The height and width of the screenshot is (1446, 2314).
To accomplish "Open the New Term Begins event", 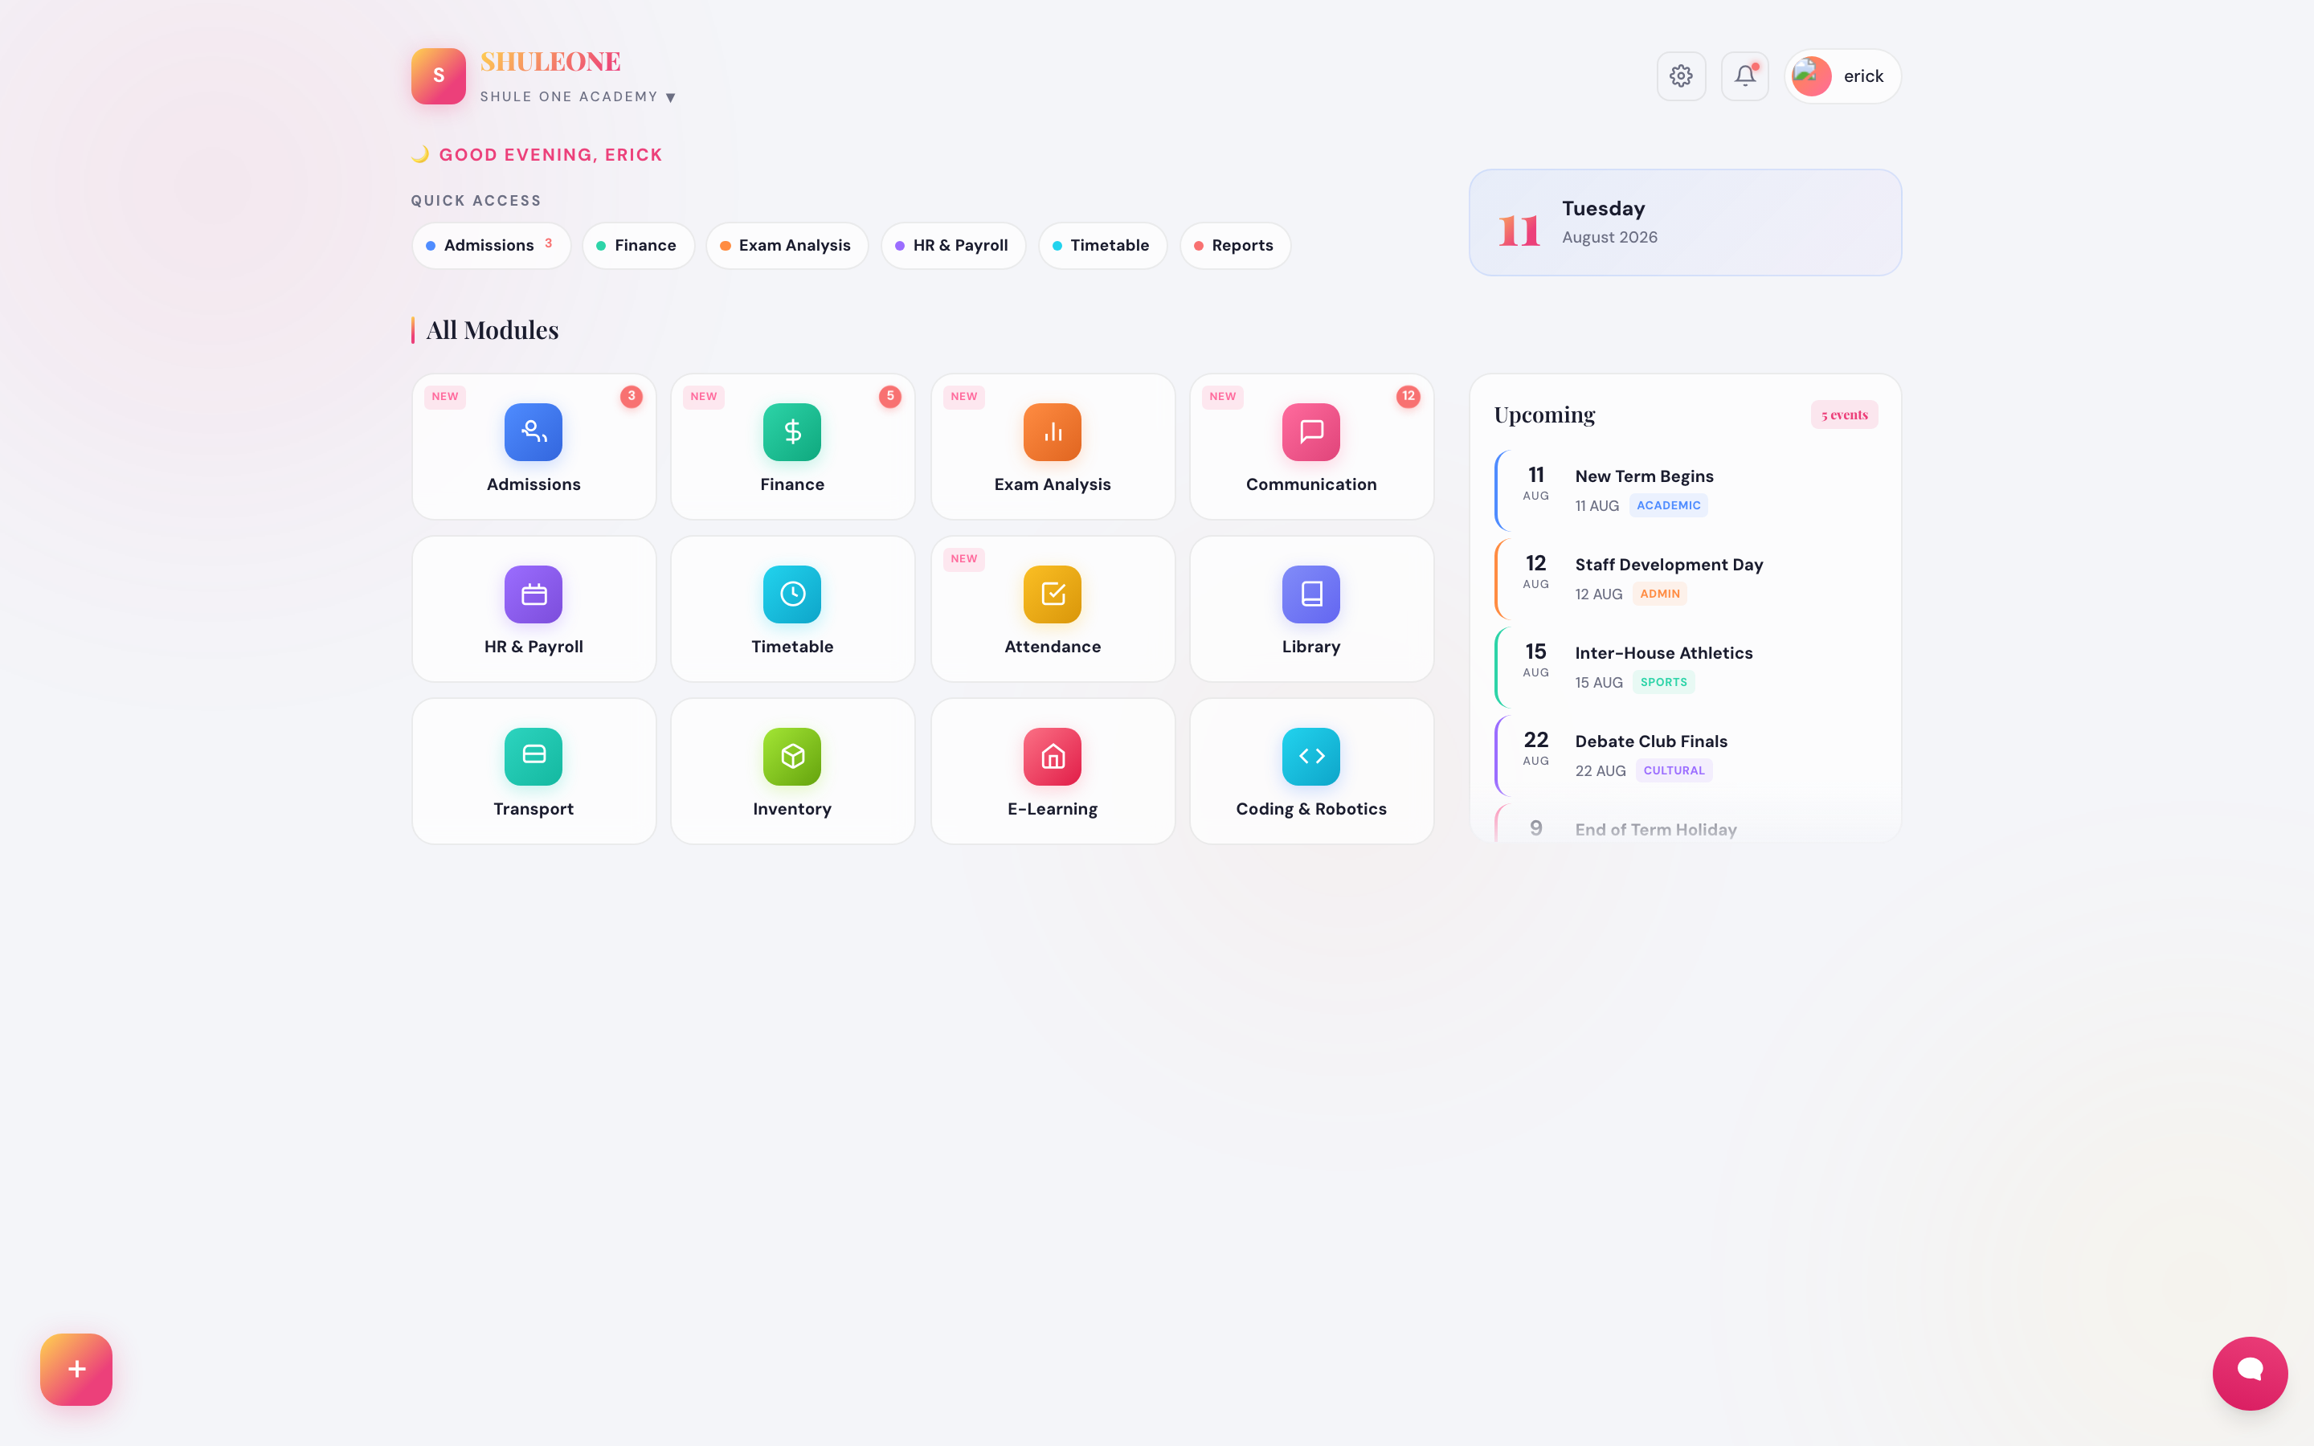I will pyautogui.click(x=1686, y=491).
